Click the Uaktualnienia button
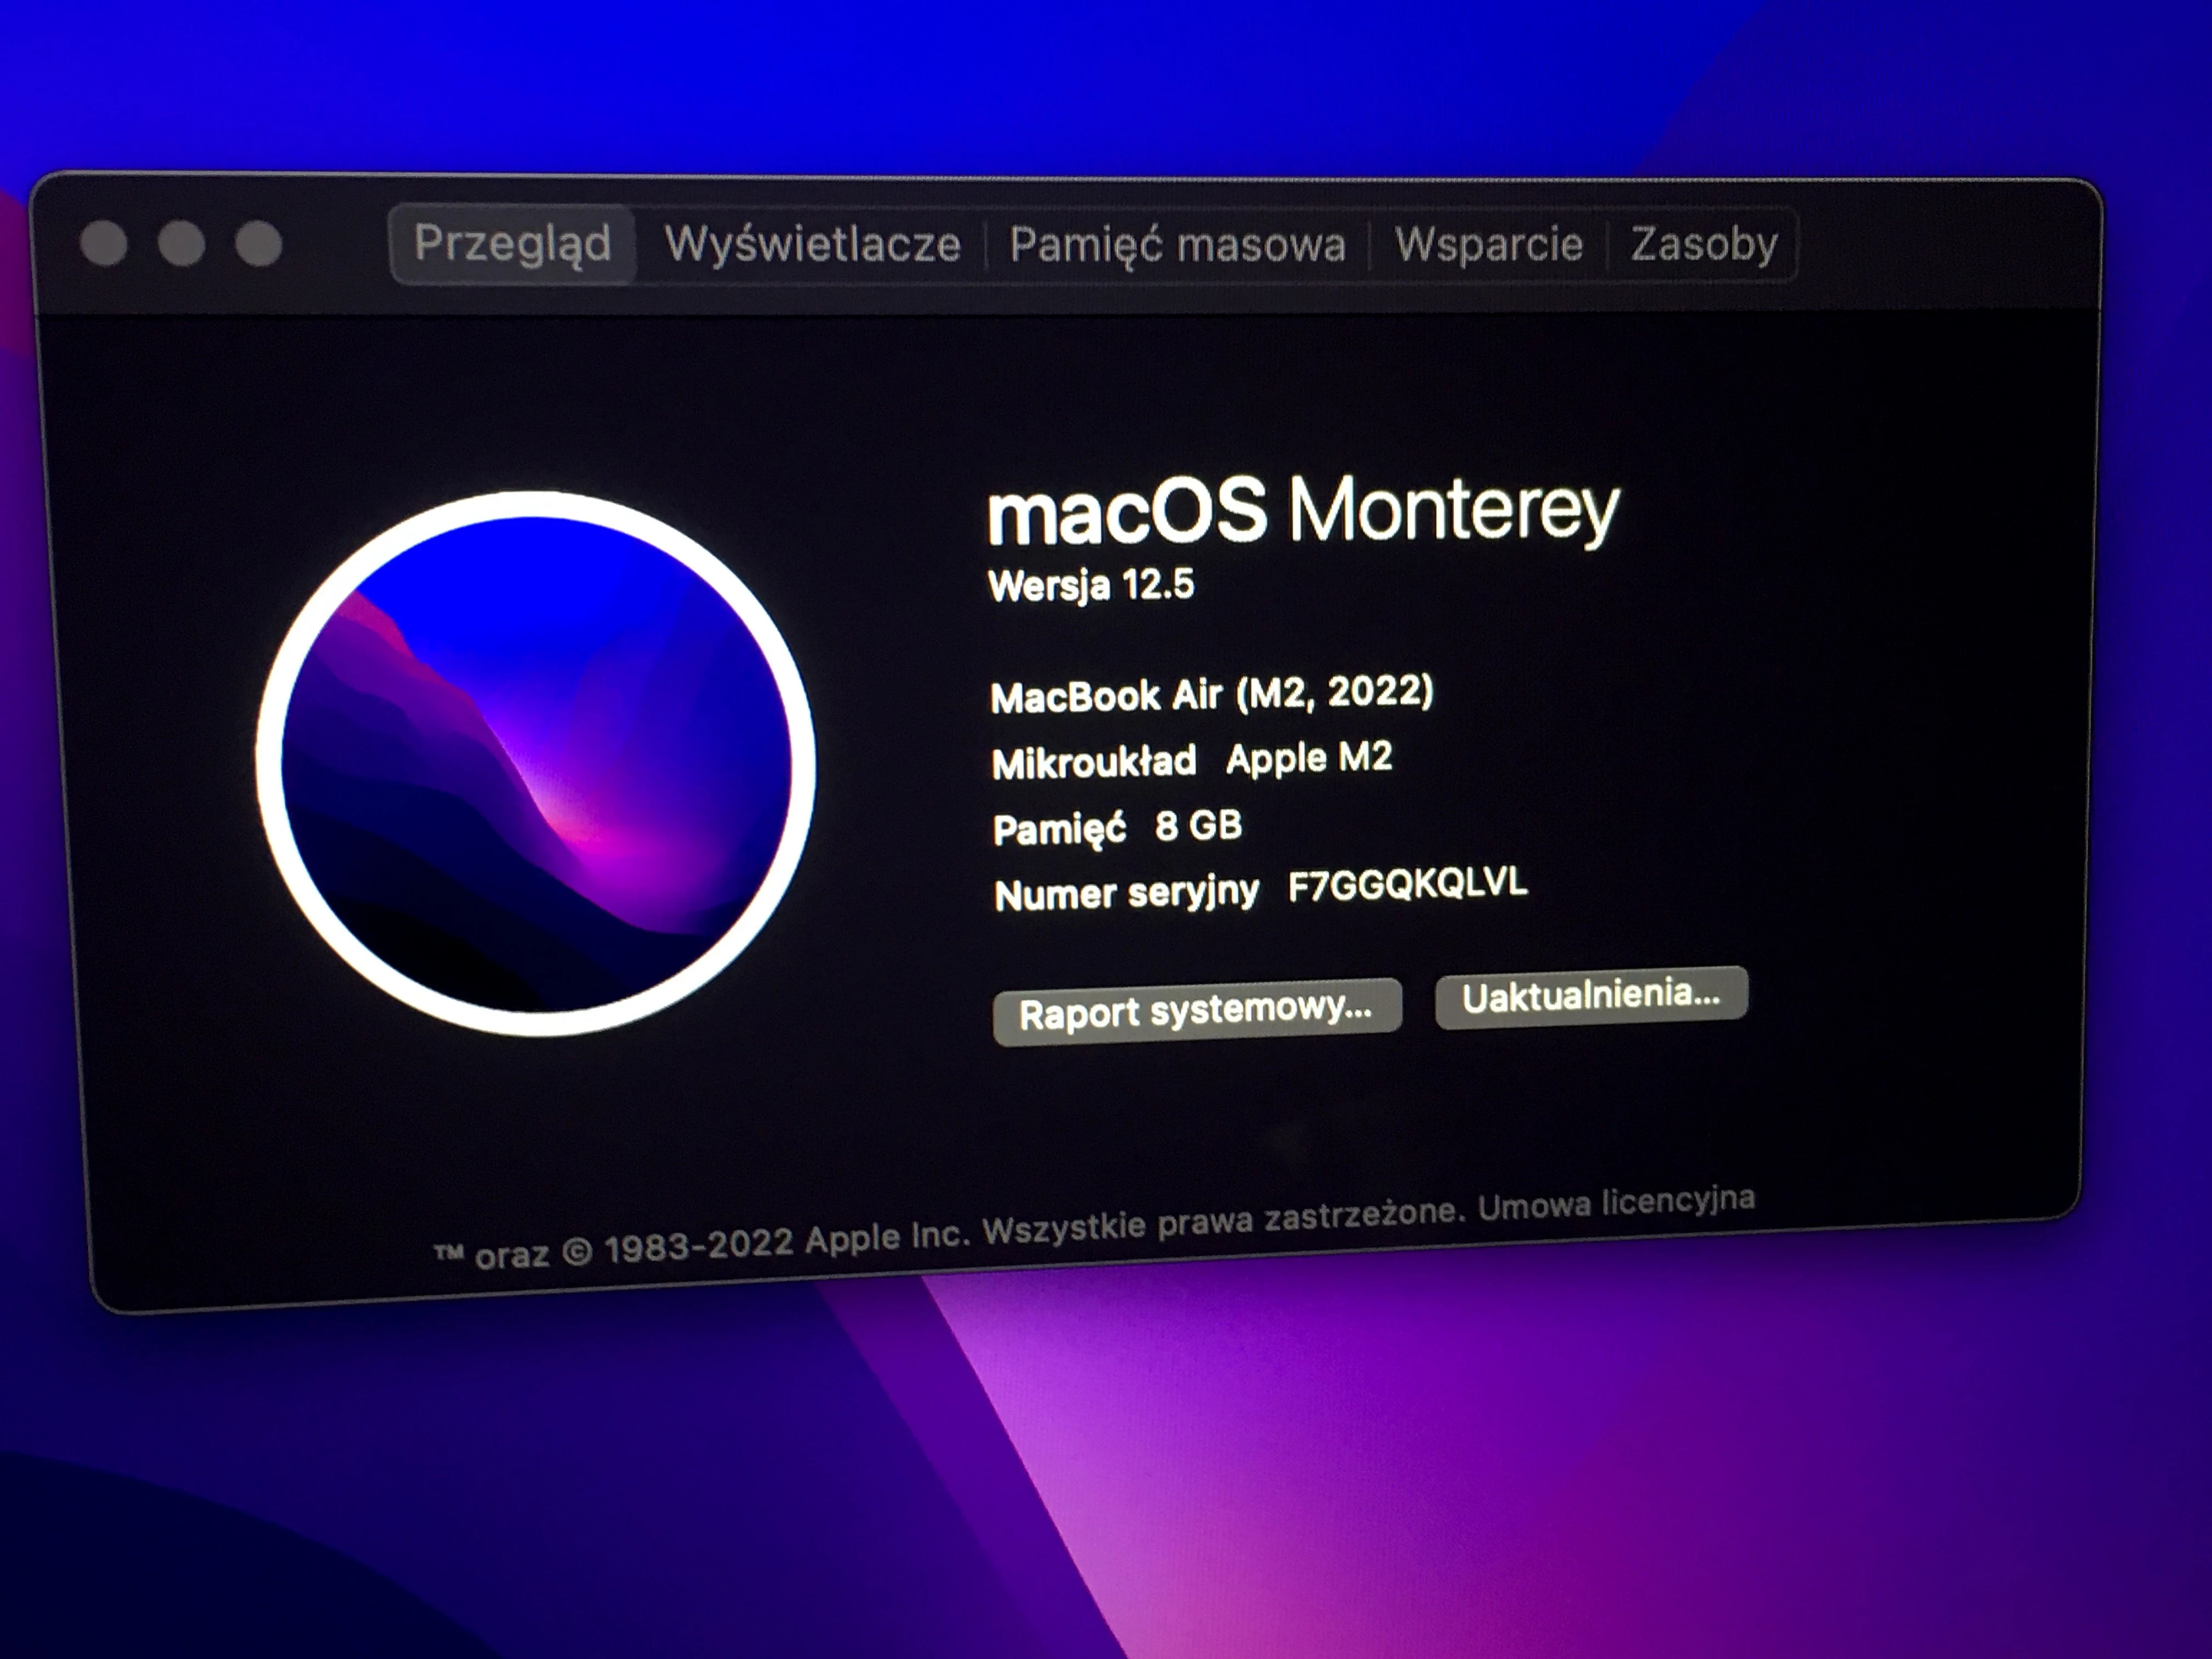This screenshot has width=2212, height=1659. click(x=1591, y=997)
